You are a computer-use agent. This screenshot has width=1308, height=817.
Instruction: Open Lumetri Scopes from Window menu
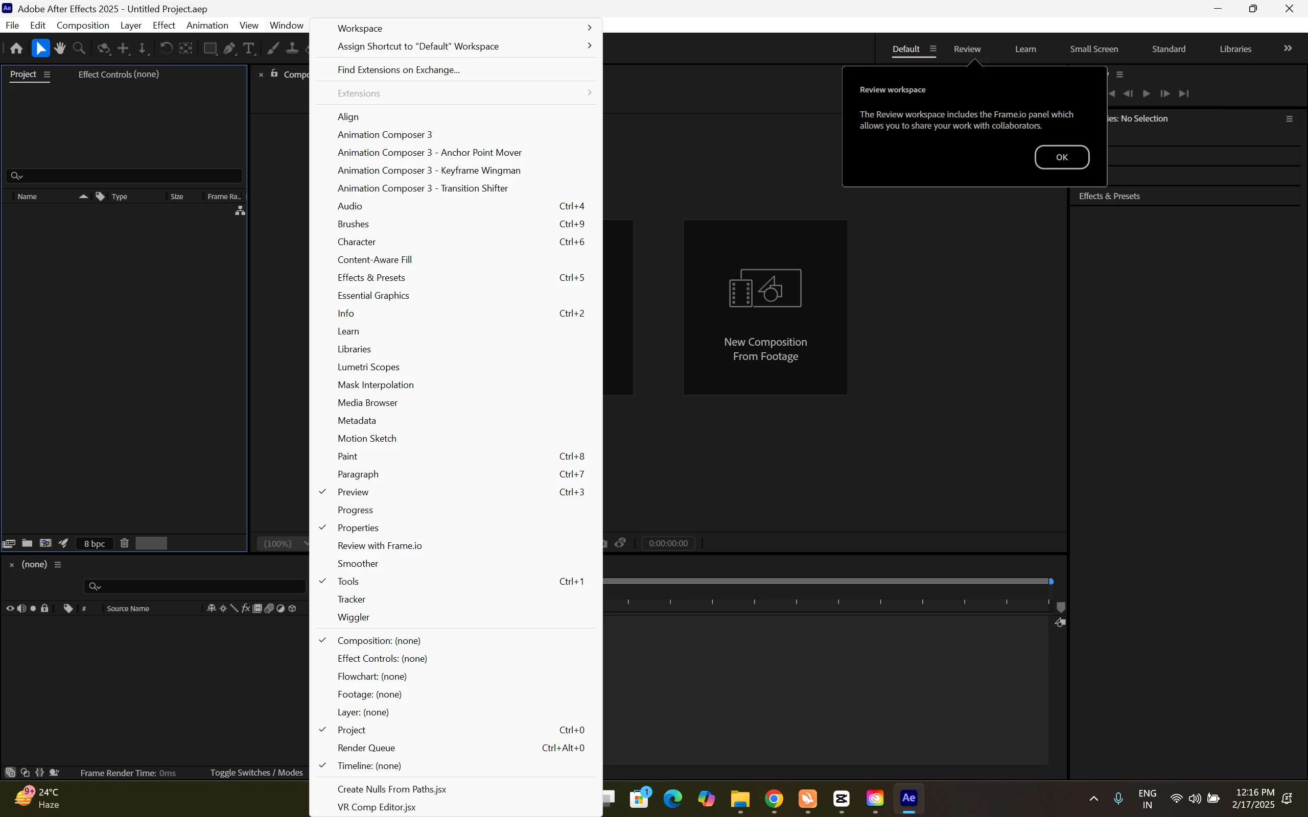(x=368, y=367)
